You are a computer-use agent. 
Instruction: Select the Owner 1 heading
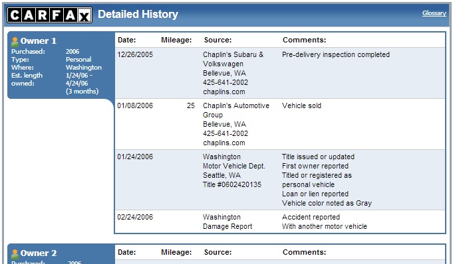point(39,41)
